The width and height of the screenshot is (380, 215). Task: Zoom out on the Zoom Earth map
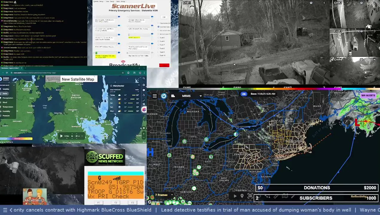144,137
